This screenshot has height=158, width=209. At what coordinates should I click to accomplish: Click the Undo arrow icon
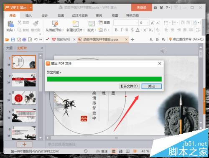[x=36, y=40]
